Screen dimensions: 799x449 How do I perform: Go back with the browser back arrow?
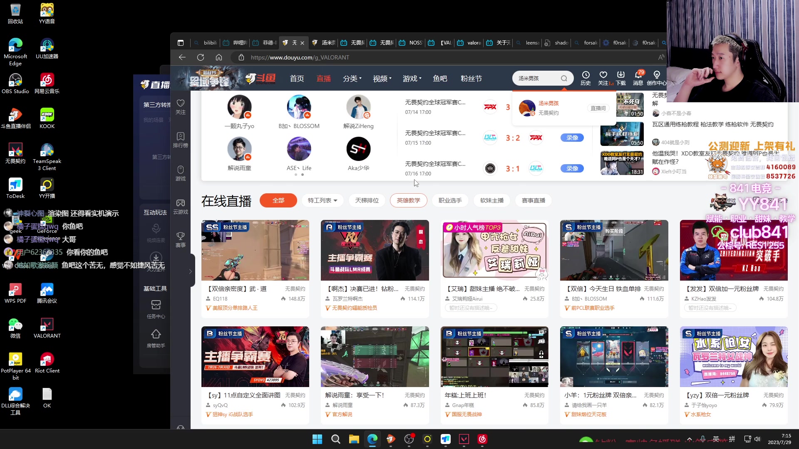point(182,57)
